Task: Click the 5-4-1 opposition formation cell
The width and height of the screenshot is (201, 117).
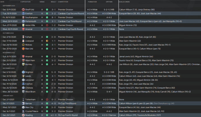Action: point(109,92)
